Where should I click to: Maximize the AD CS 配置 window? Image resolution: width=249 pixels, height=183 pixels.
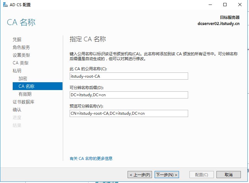225,5
